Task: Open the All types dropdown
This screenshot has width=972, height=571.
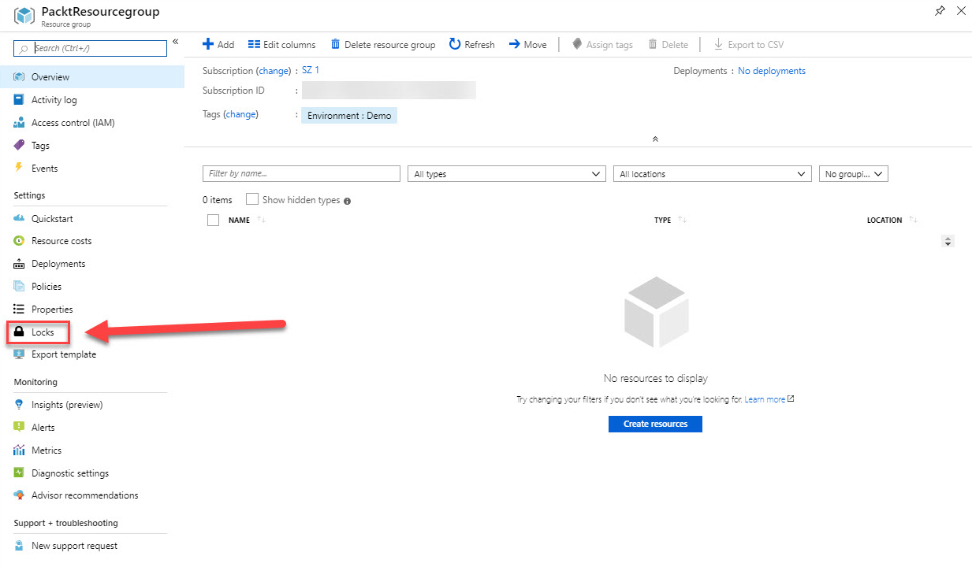Action: [507, 174]
